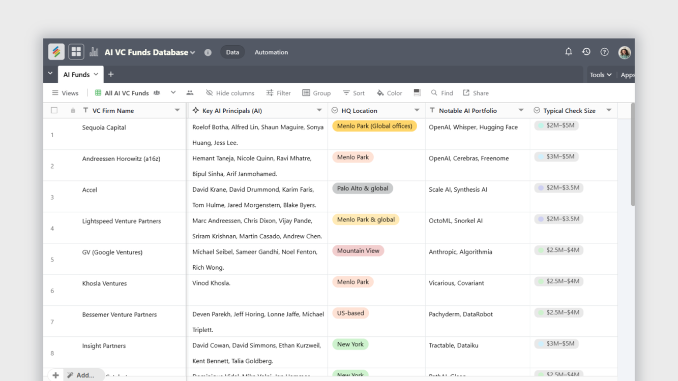Image resolution: width=678 pixels, height=381 pixels.
Task: Open the Color options from the toolbar
Action: (389, 93)
